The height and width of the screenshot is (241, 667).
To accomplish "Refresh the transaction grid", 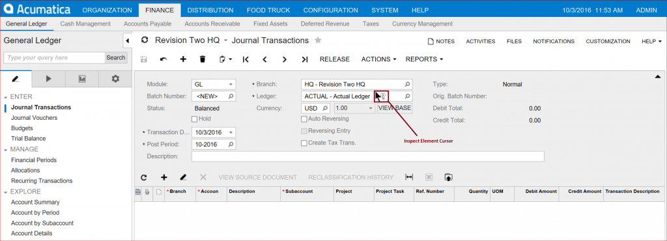I will (x=144, y=177).
